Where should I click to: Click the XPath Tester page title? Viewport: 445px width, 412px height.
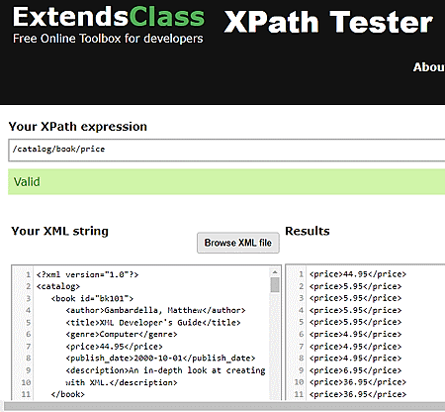click(x=328, y=22)
